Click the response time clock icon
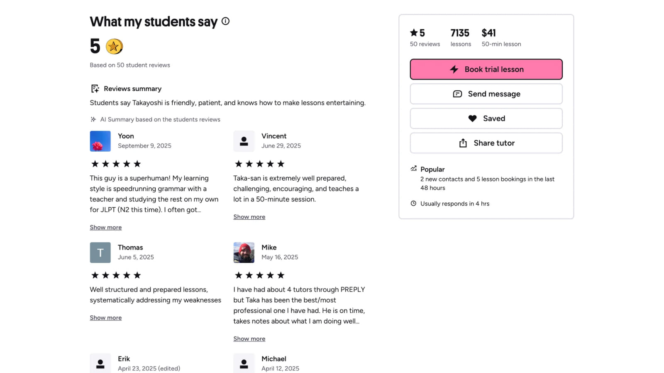This screenshot has height=373, width=664. click(x=413, y=203)
